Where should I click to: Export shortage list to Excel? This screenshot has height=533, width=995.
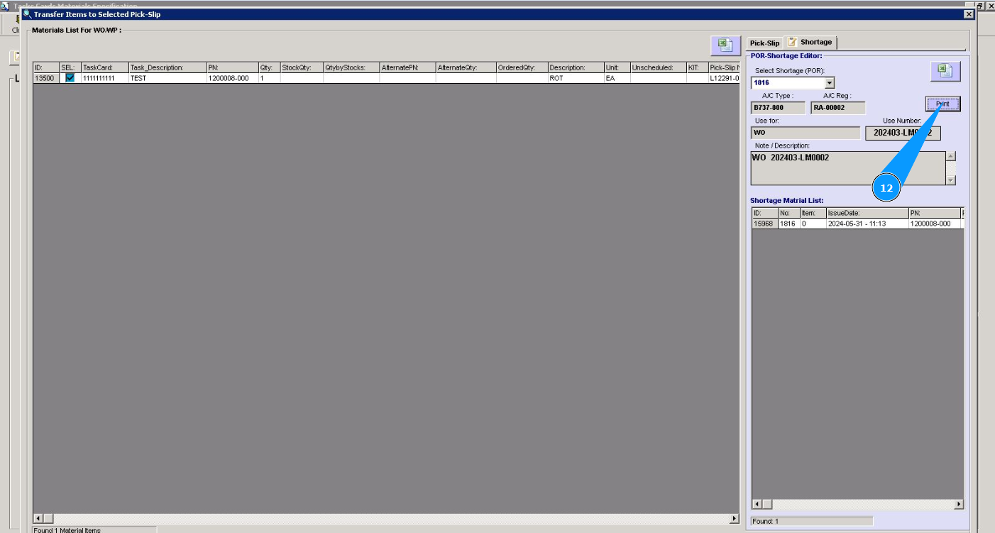tap(945, 71)
